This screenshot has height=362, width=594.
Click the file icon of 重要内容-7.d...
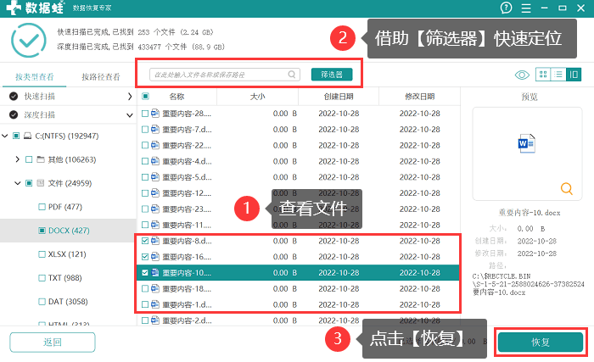(x=155, y=129)
